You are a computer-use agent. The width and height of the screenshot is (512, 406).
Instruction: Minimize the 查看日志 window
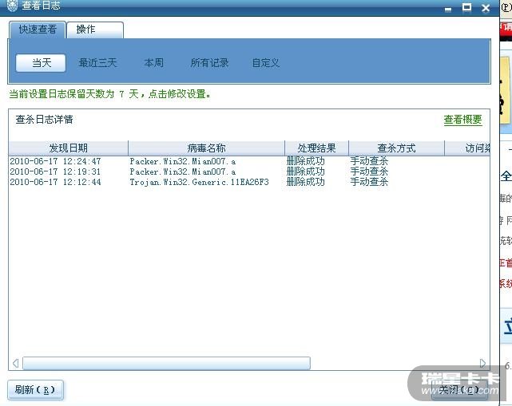[x=448, y=9]
